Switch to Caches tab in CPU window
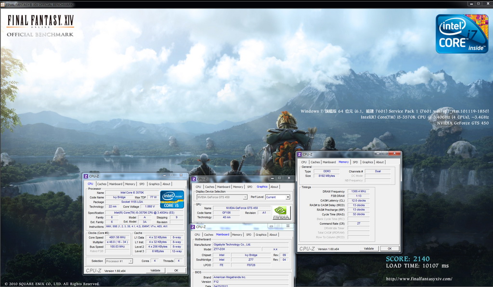The height and width of the screenshot is (287, 493). pyautogui.click(x=102, y=184)
